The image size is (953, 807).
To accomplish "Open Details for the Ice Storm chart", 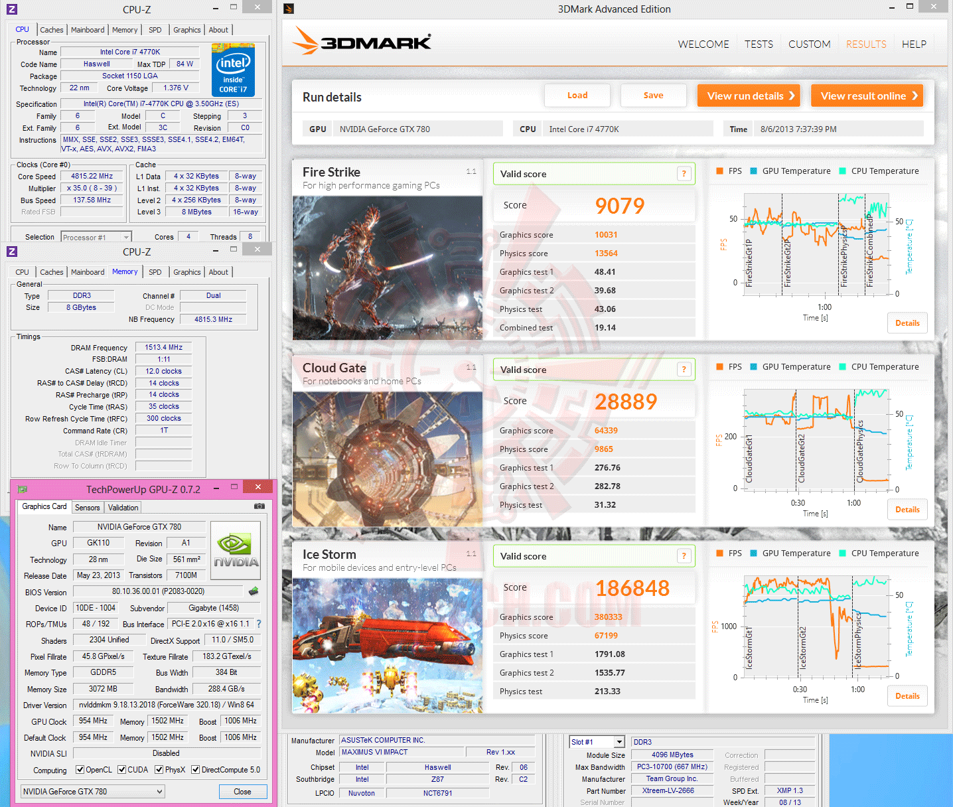I will tap(907, 696).
